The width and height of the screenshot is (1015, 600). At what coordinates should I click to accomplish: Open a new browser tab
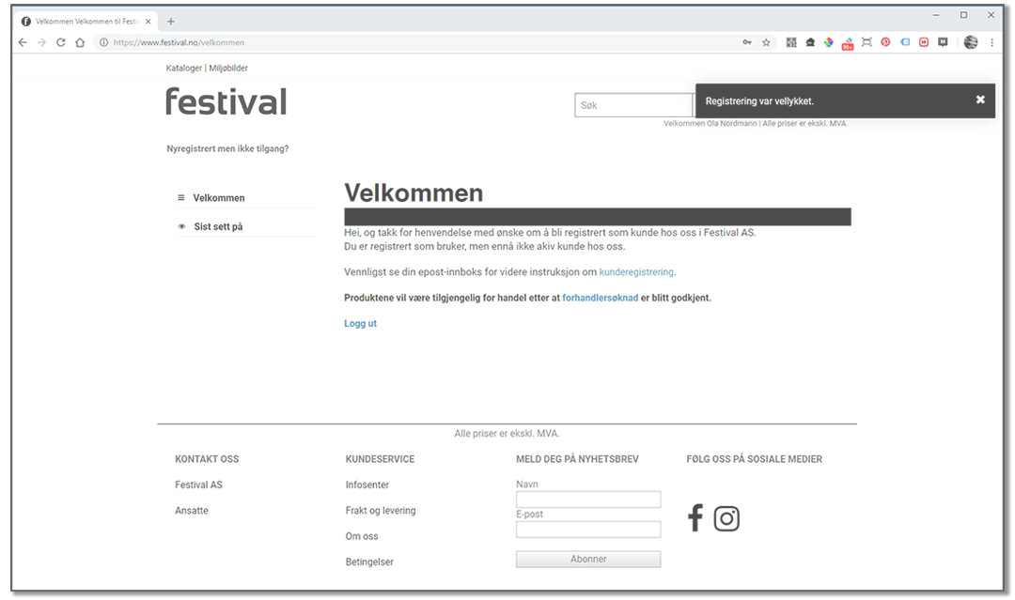[171, 22]
